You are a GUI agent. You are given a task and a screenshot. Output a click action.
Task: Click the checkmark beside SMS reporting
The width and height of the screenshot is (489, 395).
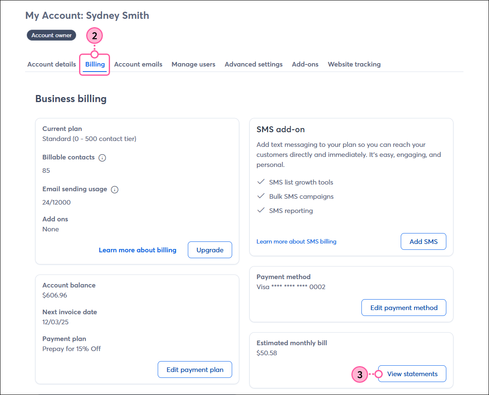click(261, 210)
